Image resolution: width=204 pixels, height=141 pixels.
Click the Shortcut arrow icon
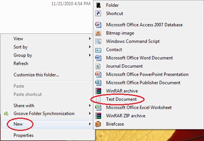coord(98,14)
